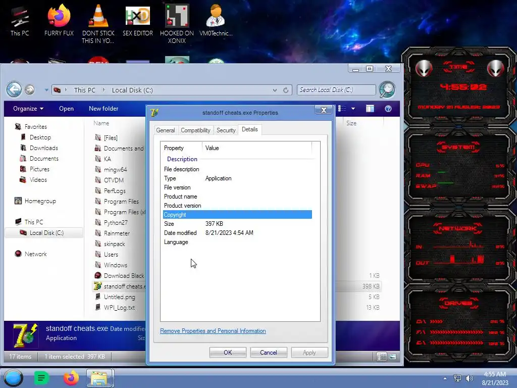517x388 pixels.
Task: Select the Product name property row
Action: point(237,197)
